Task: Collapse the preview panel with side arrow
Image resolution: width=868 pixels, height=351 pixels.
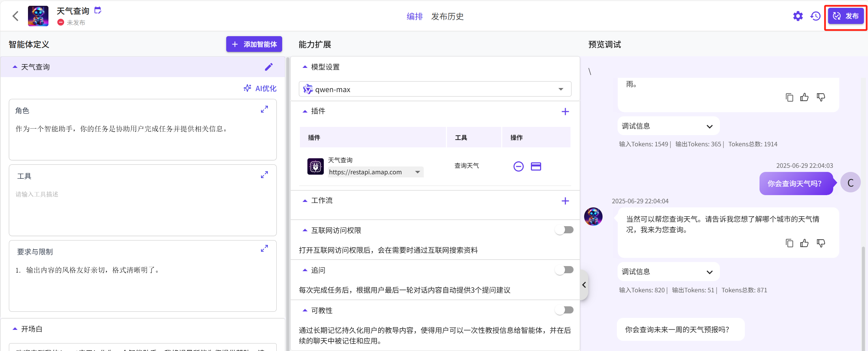Action: [x=584, y=285]
